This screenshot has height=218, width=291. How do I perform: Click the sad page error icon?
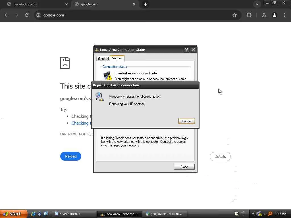pos(65,63)
